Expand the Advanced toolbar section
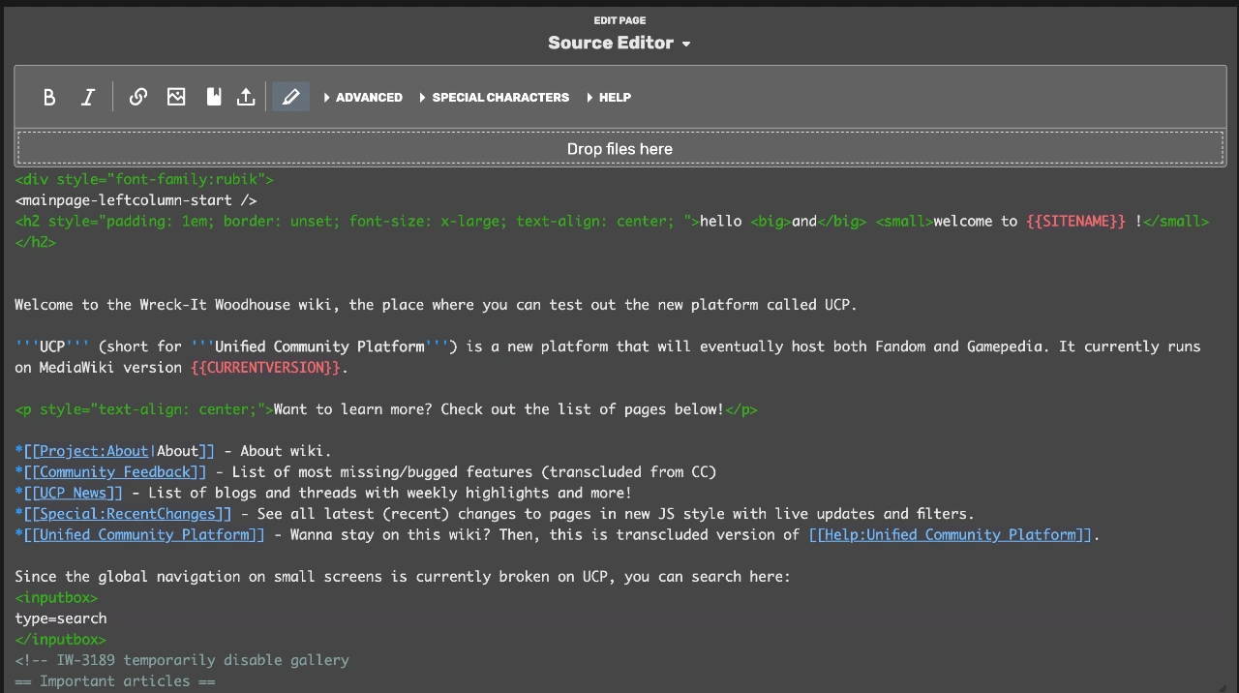The width and height of the screenshot is (1239, 693). point(363,97)
